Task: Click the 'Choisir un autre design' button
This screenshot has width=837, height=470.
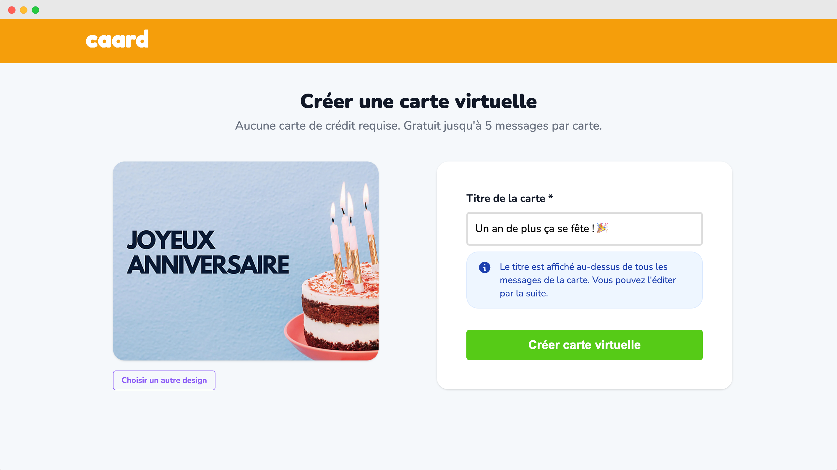Action: [164, 380]
